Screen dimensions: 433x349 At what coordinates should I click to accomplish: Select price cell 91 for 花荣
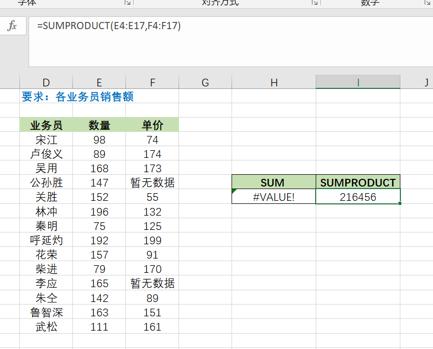point(152,254)
